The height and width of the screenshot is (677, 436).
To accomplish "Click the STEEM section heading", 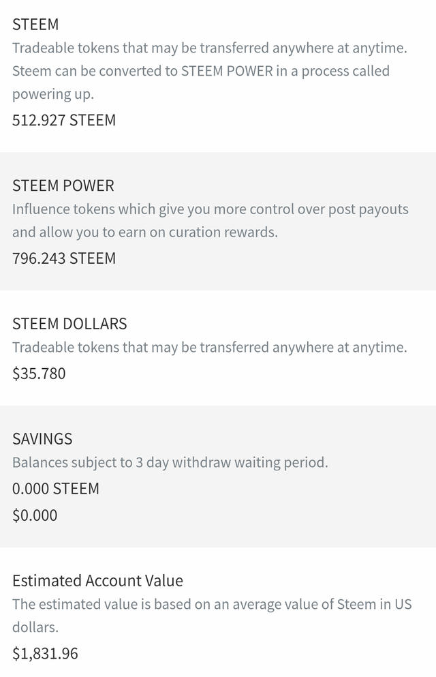I will pyautogui.click(x=35, y=25).
